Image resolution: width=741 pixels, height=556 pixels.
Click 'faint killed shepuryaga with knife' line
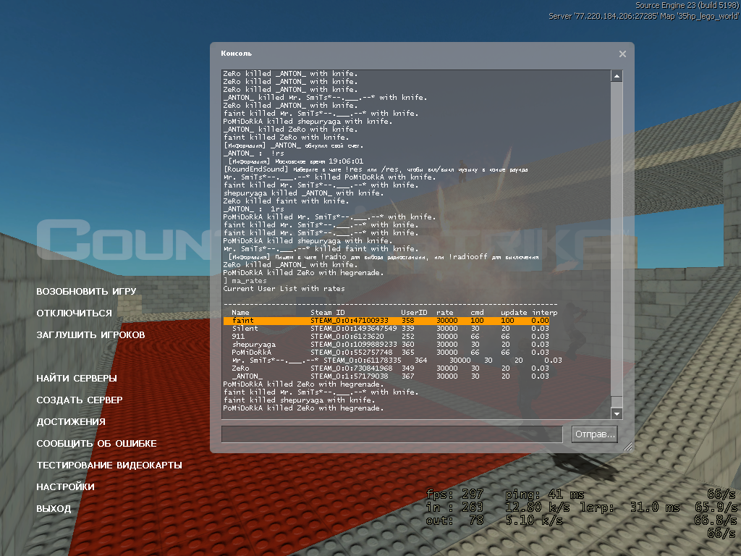pyautogui.click(x=299, y=400)
